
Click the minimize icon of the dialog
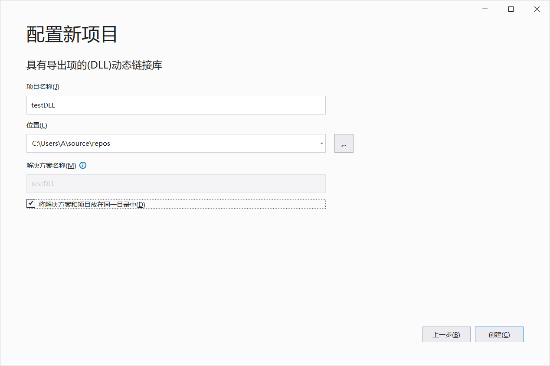pos(485,9)
